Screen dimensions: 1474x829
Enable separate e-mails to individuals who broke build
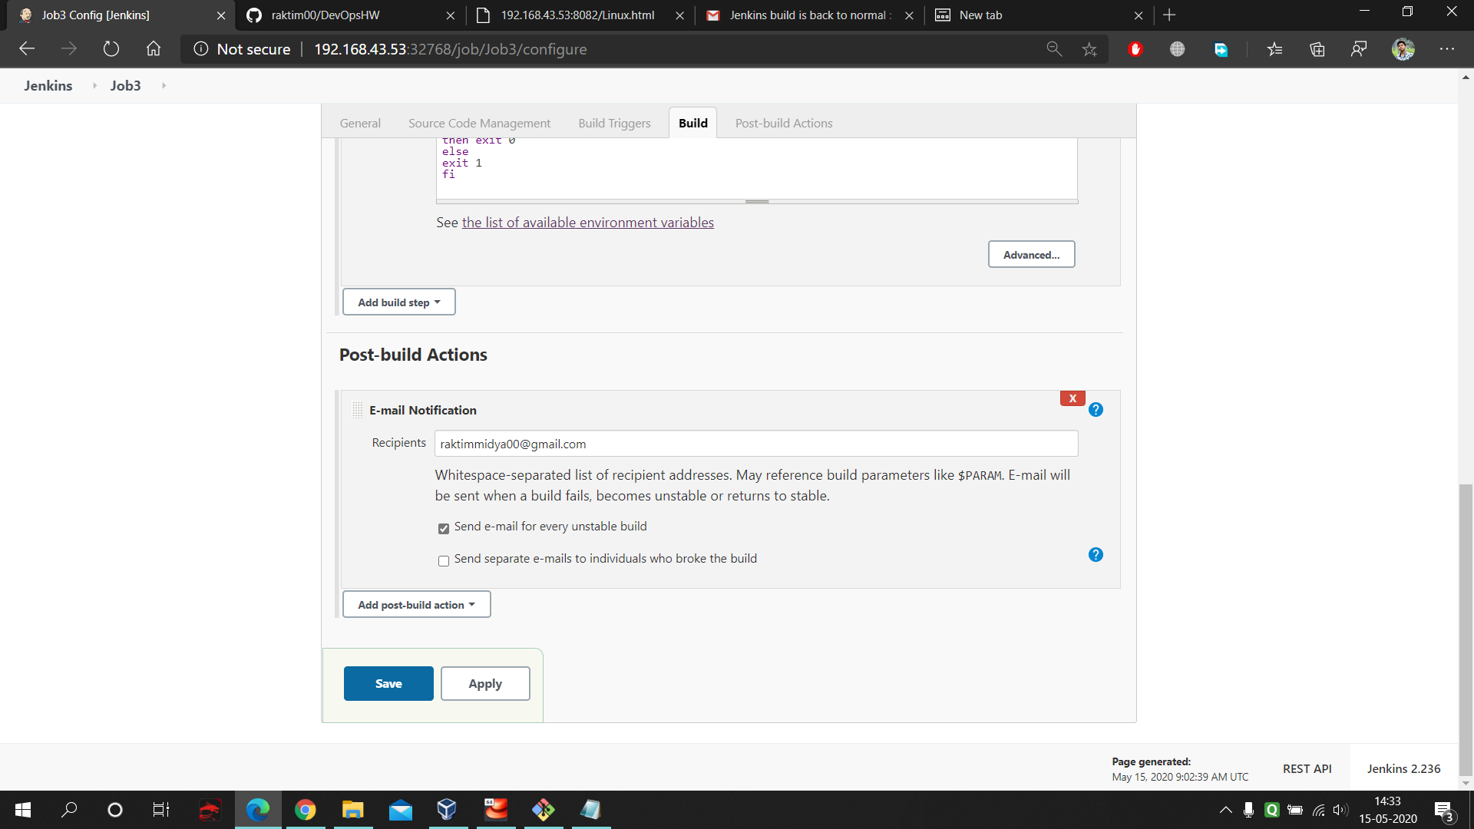tap(444, 560)
